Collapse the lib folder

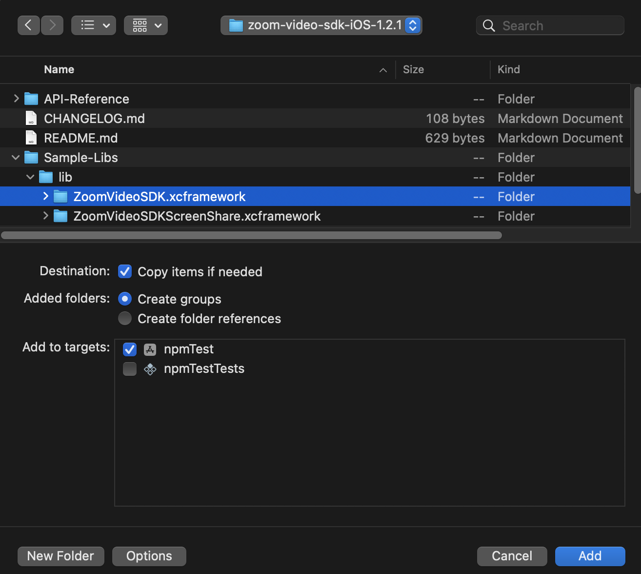click(x=30, y=177)
